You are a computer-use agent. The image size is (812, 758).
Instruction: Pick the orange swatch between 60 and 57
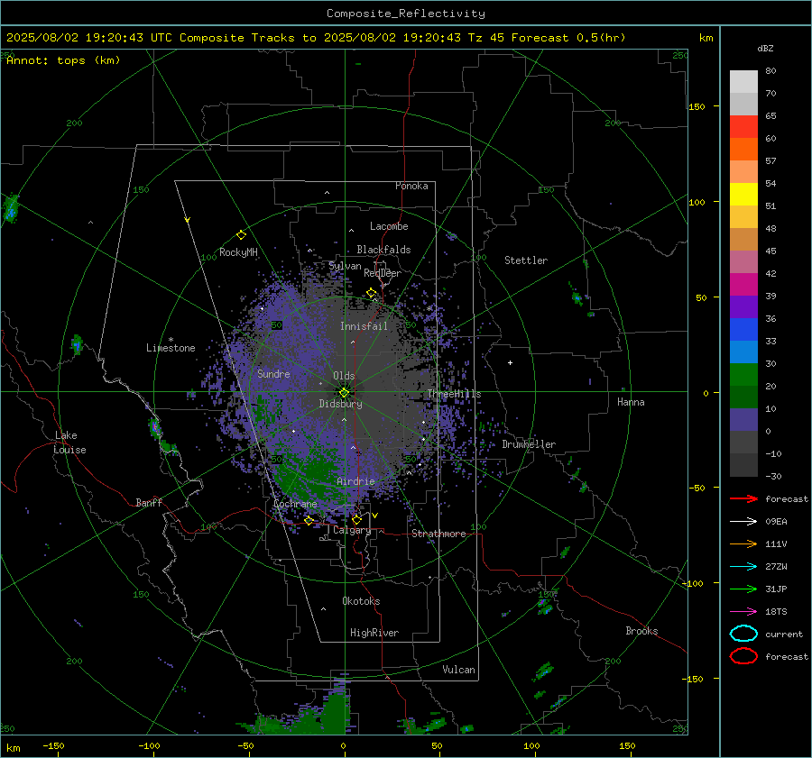(x=743, y=149)
